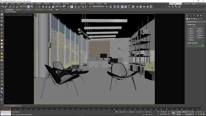Screen dimensions: 206x116
Task: Click the Box primitive button
Action: coord(191,29)
